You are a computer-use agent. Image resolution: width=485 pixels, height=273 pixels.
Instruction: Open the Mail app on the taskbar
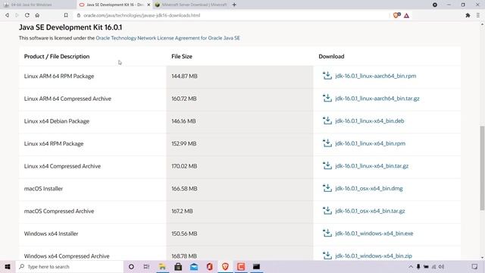click(194, 266)
